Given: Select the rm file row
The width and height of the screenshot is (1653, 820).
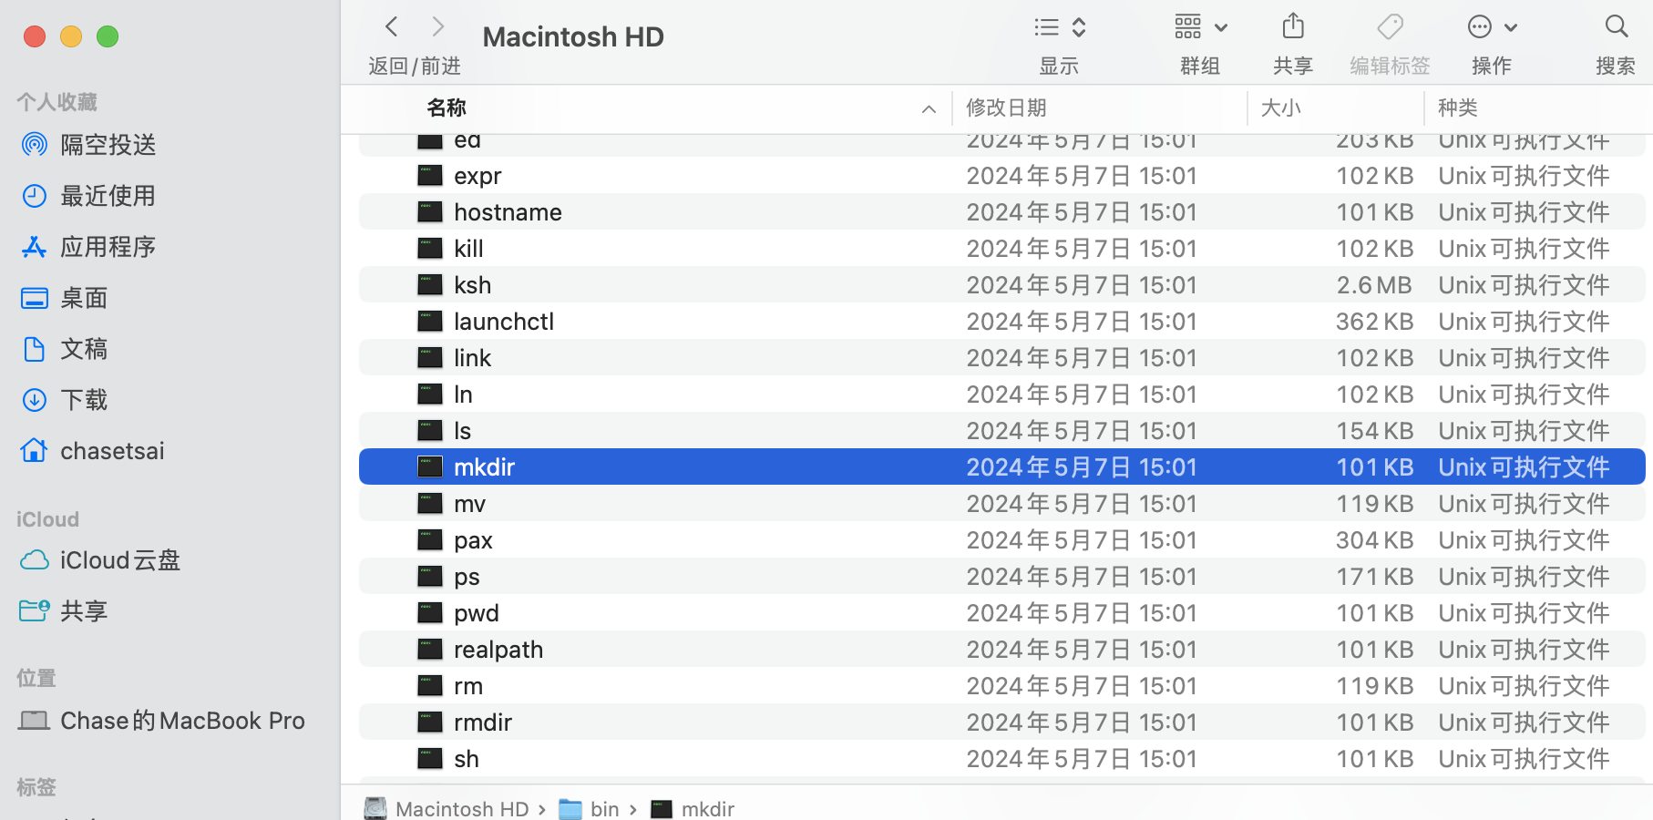Looking at the screenshot, I should [x=1001, y=685].
